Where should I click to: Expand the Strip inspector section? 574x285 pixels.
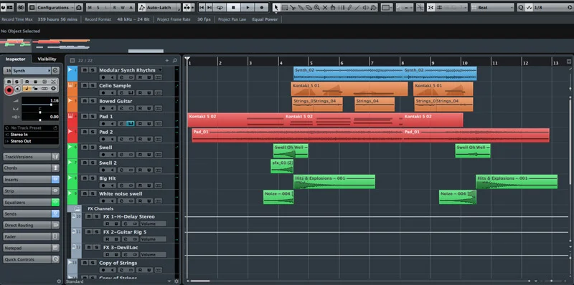(31, 191)
